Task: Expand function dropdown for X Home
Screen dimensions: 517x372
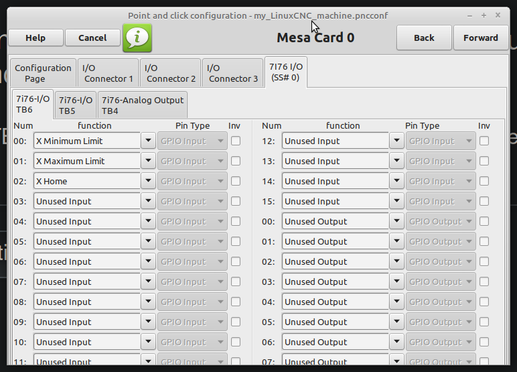Action: pyautogui.click(x=149, y=181)
